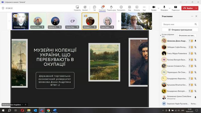Open the Реагировать reactions menu
Viewport: 201px width, 113px height.
[121, 8]
